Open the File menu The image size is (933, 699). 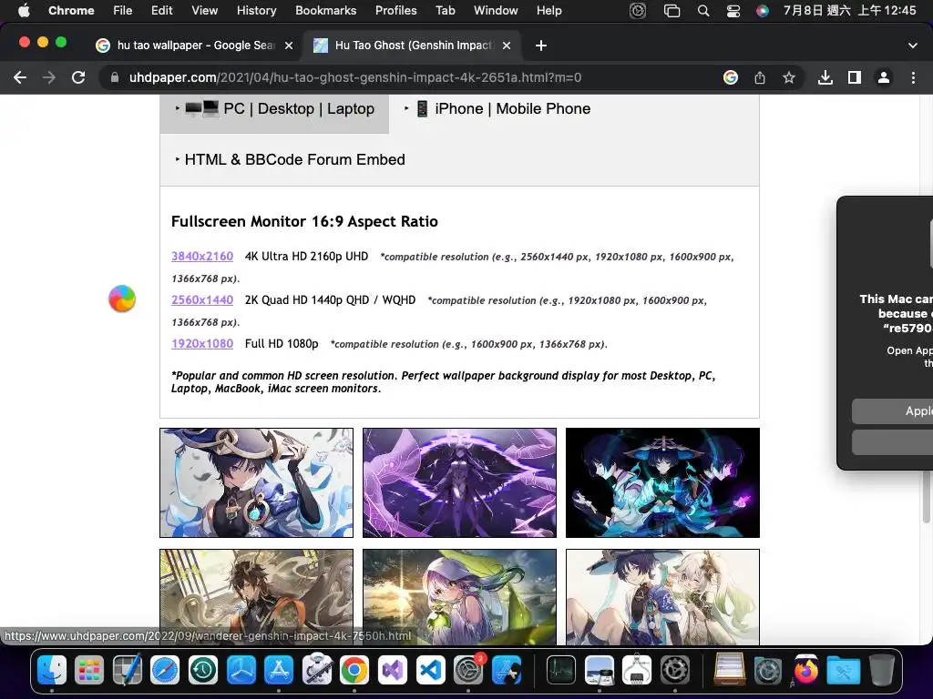pos(123,10)
